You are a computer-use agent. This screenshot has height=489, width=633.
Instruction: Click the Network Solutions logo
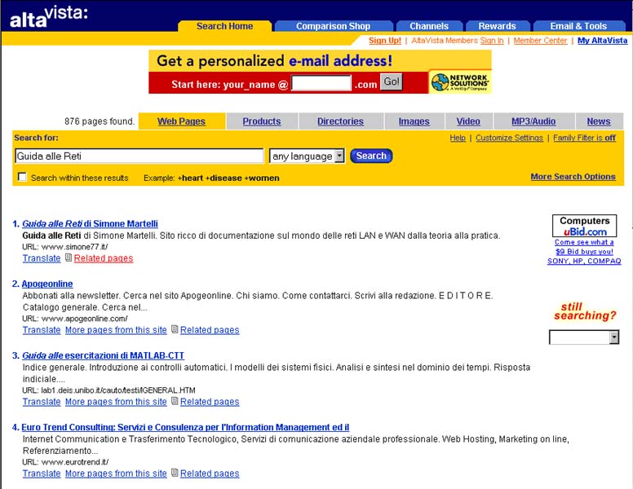pyautogui.click(x=460, y=82)
